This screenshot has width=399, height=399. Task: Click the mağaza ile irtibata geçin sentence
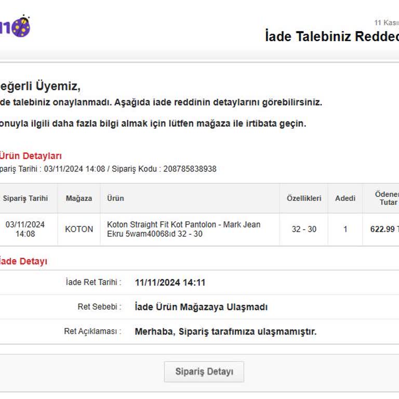(153, 124)
